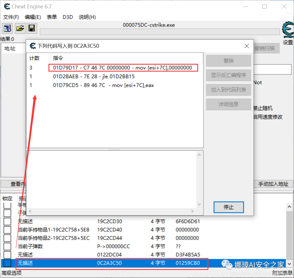Click pointer address P->000000CC
This screenshot has height=278, width=294.
coord(114,246)
